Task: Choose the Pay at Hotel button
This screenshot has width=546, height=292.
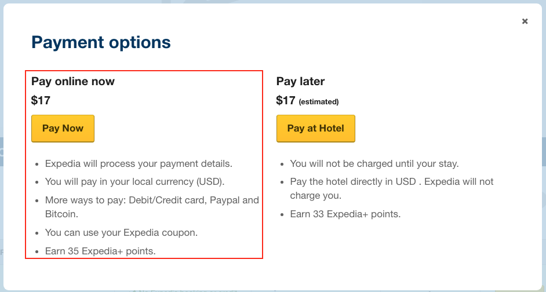Action: click(315, 129)
